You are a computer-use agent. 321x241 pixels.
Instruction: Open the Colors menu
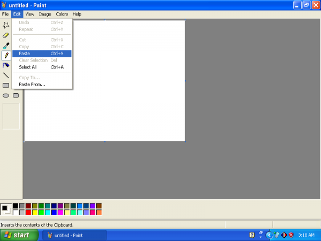point(62,14)
